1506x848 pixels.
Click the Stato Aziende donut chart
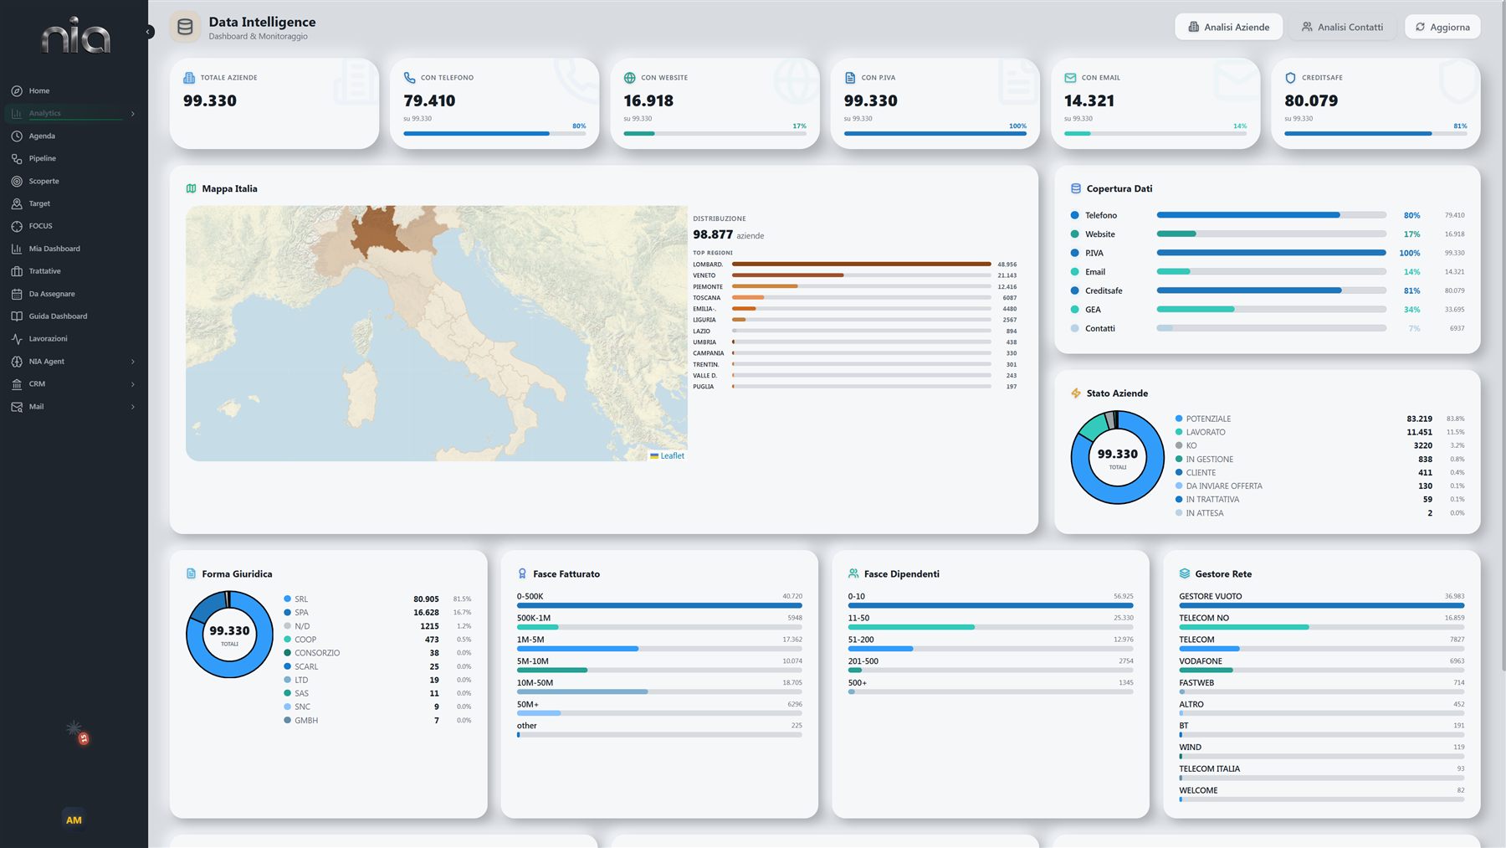tap(1118, 457)
